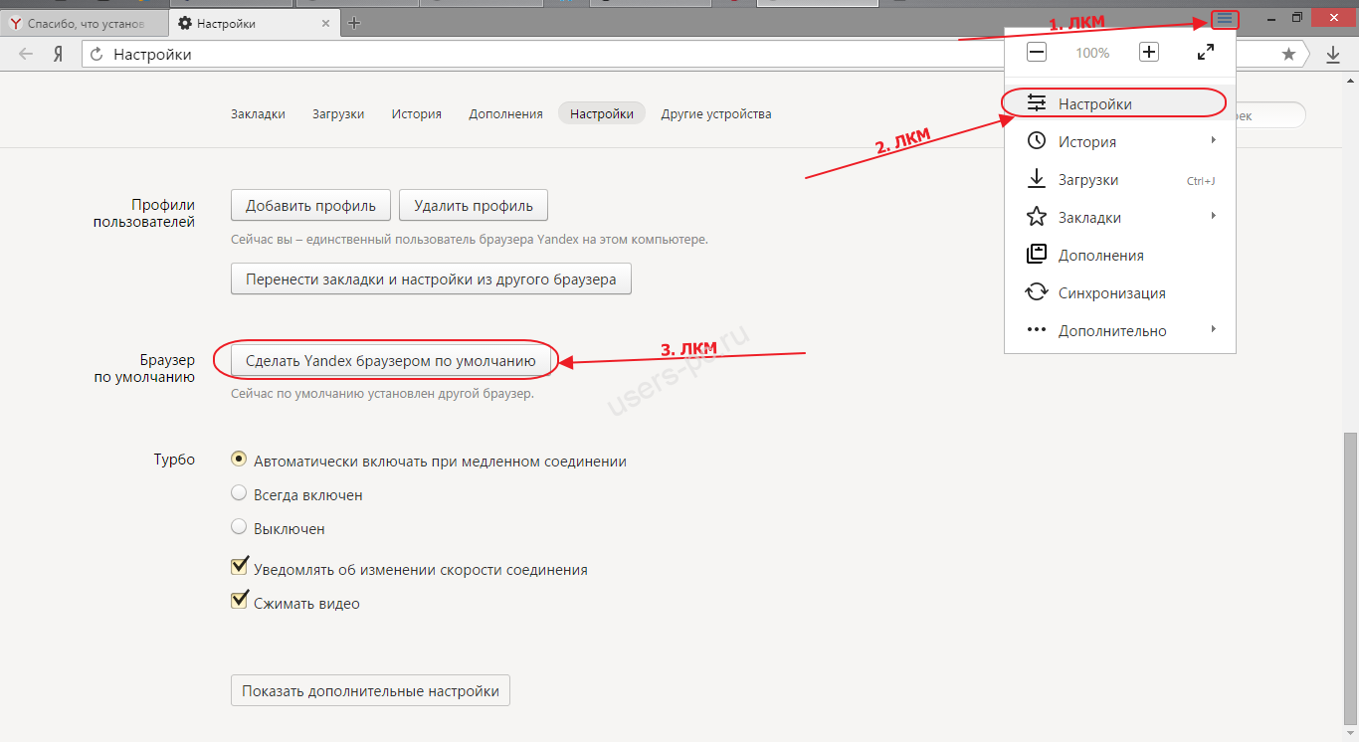Open downloads via toolbar arrow icon

pos(1333,55)
